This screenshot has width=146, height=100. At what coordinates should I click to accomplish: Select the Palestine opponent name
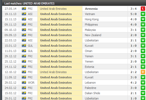point(90,88)
